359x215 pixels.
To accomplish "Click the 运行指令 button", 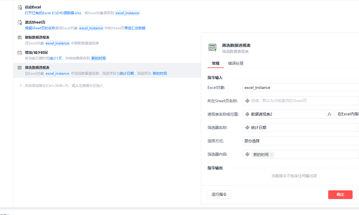I will coord(219,195).
